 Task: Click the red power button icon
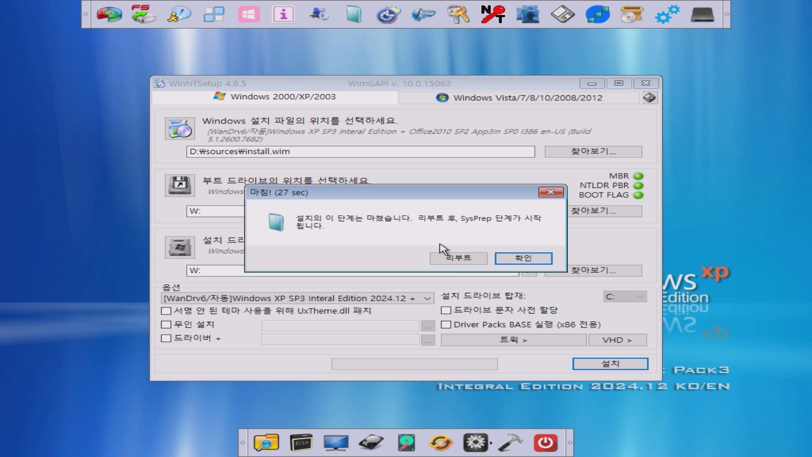(545, 443)
